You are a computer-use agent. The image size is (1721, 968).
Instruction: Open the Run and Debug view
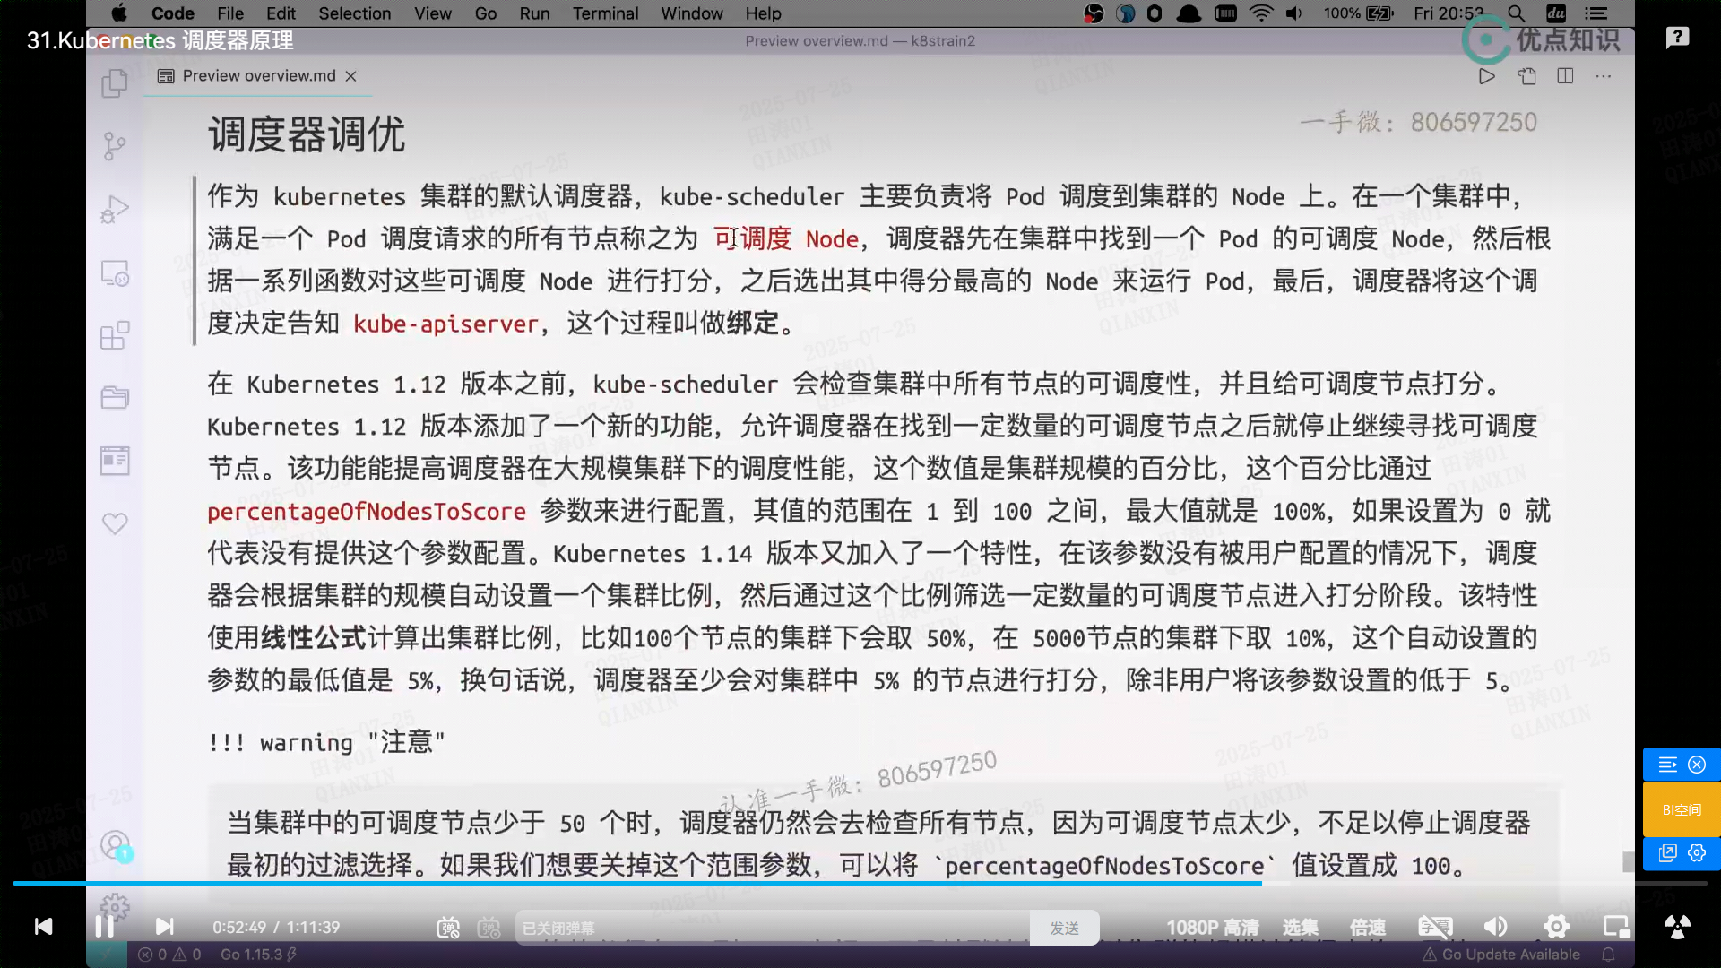tap(115, 209)
